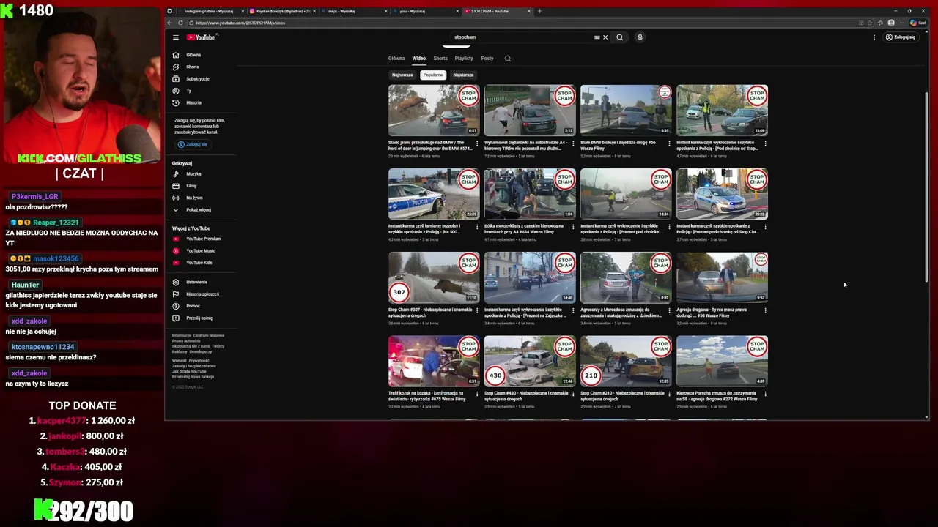
Task: Click the Główna home icon in the sidebar
Action: point(176,55)
